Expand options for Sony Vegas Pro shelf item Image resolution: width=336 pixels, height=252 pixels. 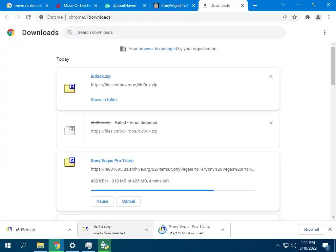(x=223, y=230)
